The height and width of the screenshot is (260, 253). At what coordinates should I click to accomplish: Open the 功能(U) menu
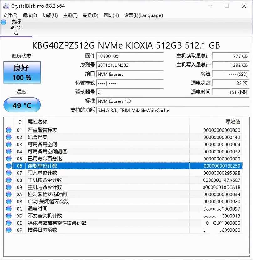point(50,15)
